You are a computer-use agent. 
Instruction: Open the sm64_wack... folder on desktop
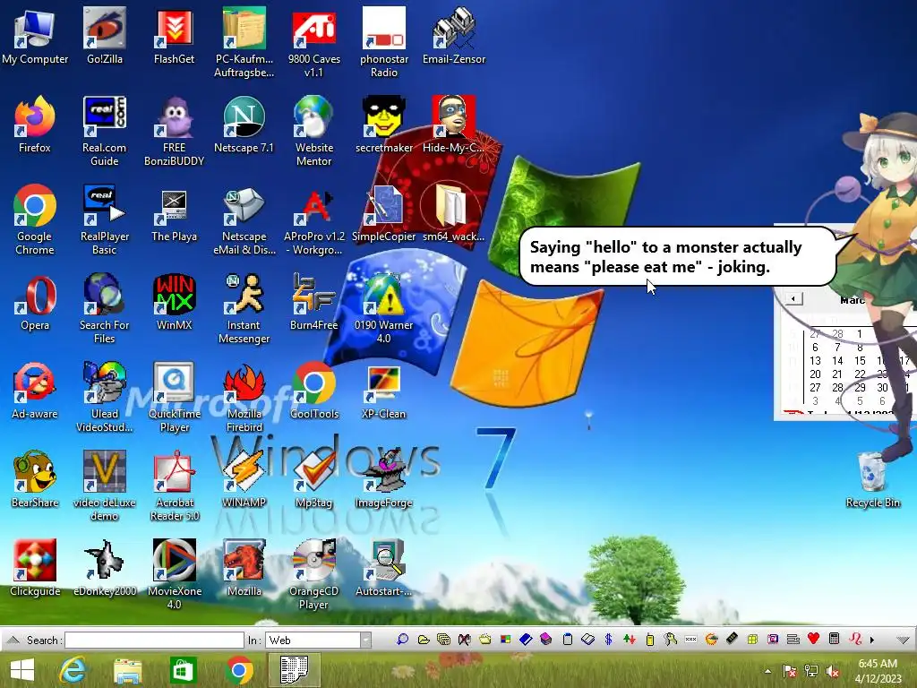pos(453,213)
